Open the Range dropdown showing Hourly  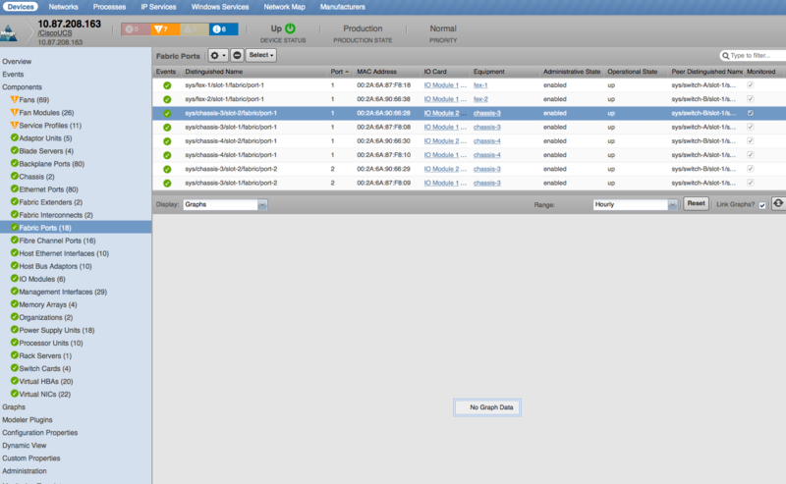pos(635,204)
